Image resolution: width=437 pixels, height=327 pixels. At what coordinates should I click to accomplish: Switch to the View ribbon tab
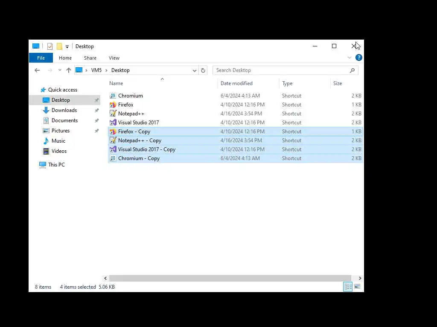click(114, 58)
